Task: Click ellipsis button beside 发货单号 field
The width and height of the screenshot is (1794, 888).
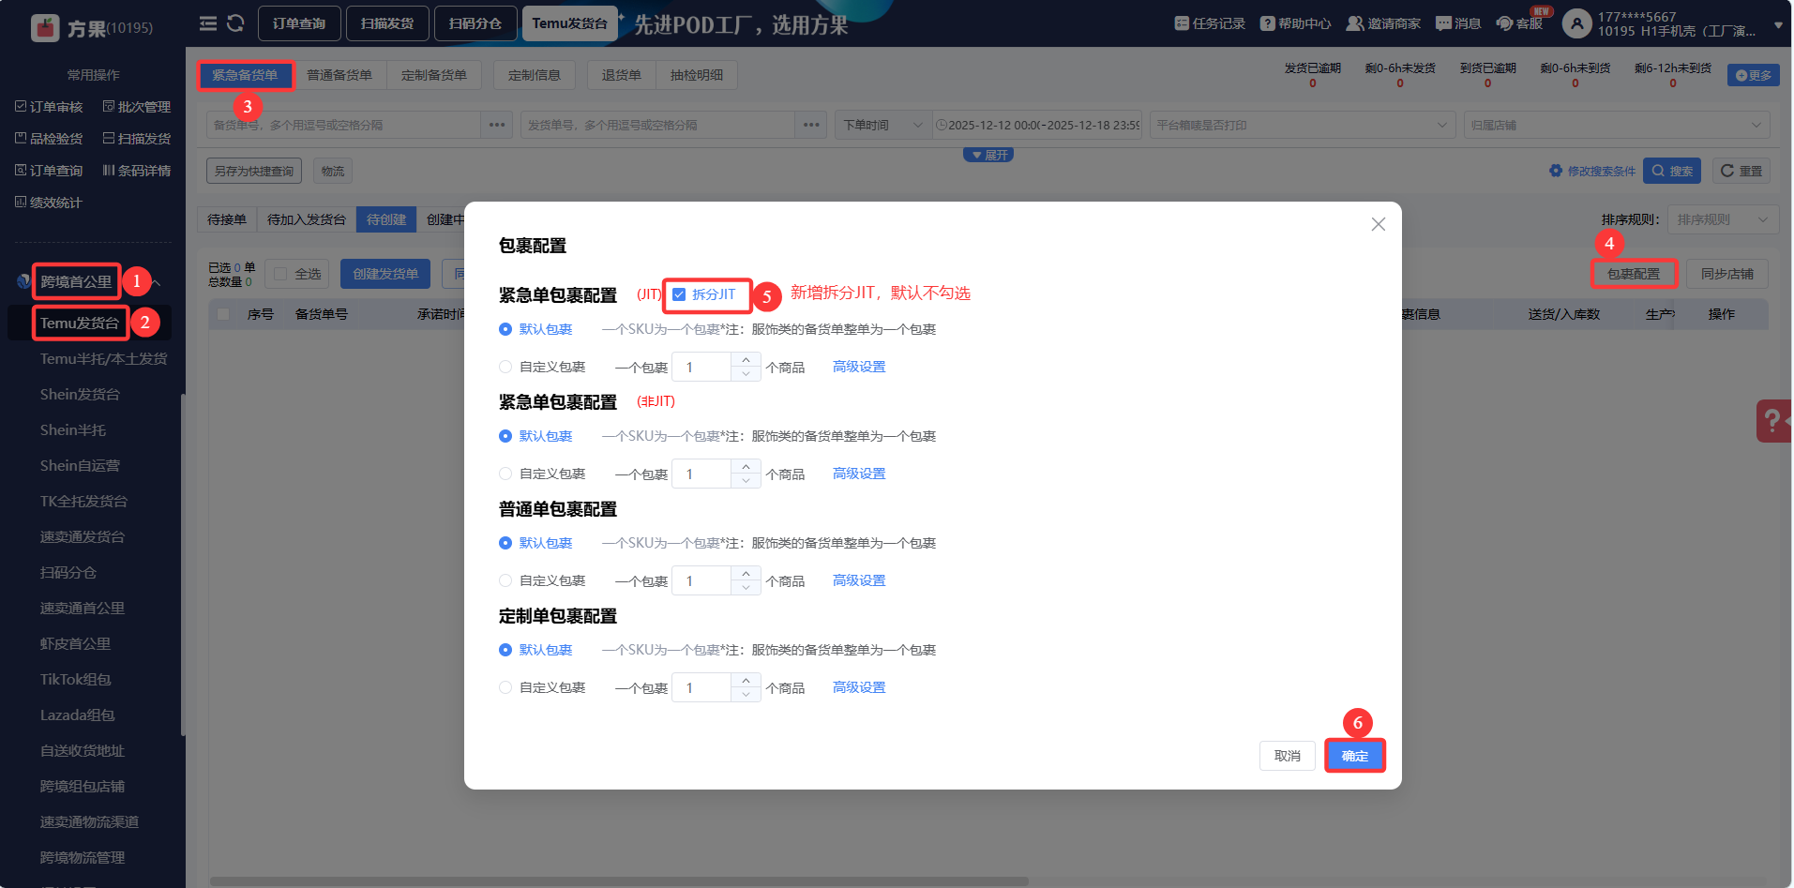Action: [811, 125]
